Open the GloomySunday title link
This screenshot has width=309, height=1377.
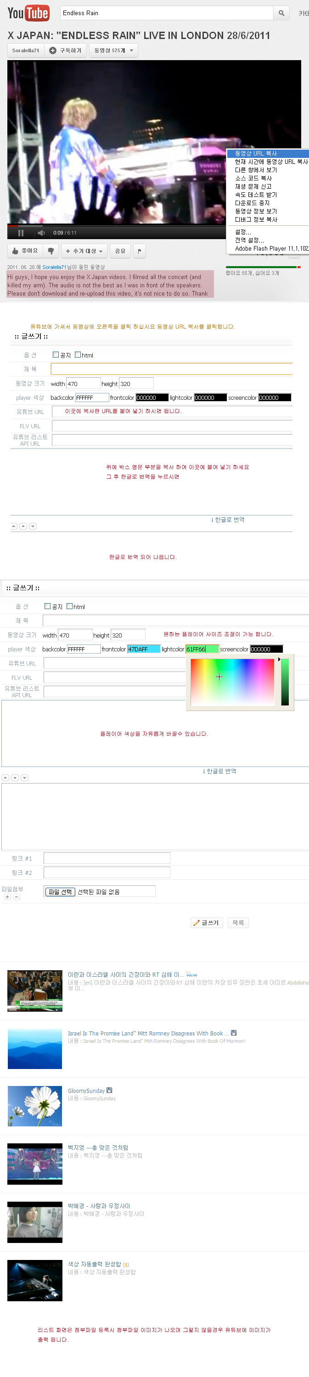tap(86, 1091)
